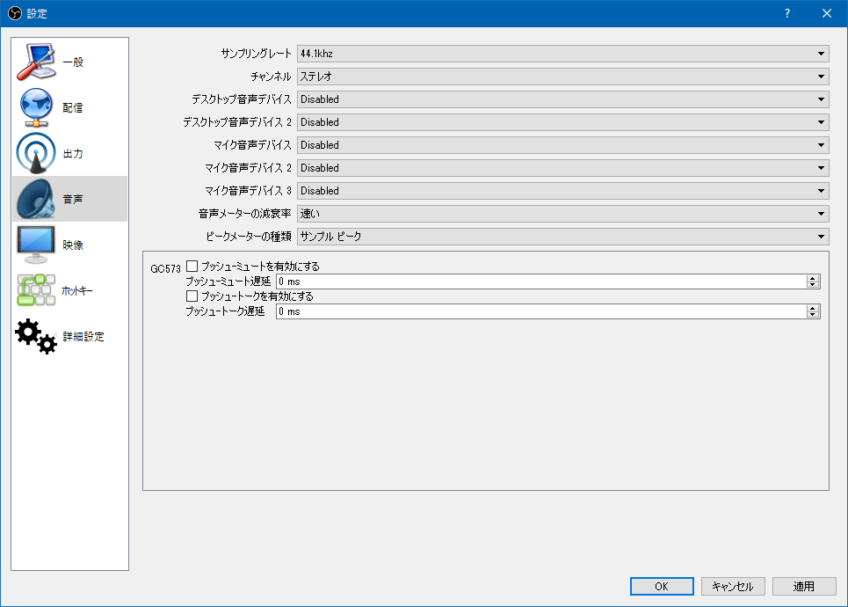Close the 設定 dialog window
The width and height of the screenshot is (848, 607).
click(x=826, y=13)
